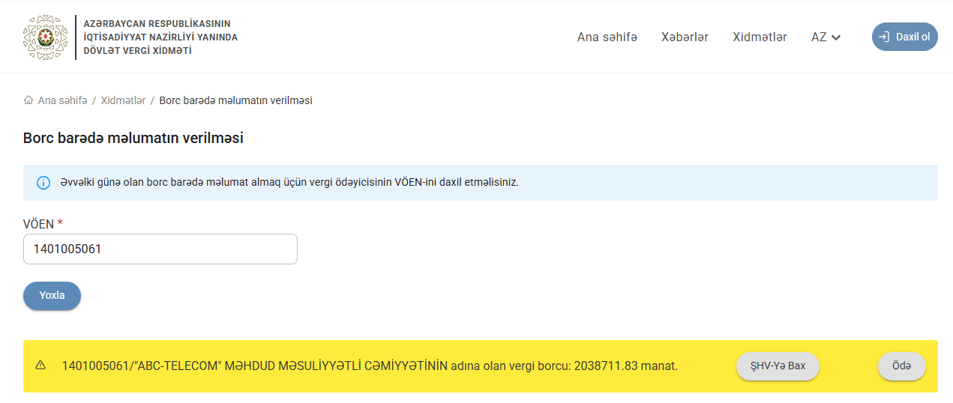Click the ŞHV-Yə Bax button
This screenshot has height=403, width=953.
point(777,366)
